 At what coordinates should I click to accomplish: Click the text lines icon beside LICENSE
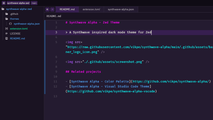pyautogui.click(x=6, y=34)
